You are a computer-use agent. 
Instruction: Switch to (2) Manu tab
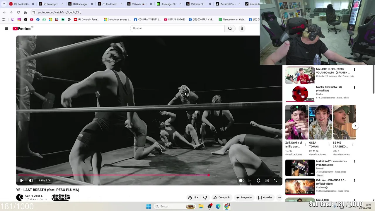pos(139,4)
